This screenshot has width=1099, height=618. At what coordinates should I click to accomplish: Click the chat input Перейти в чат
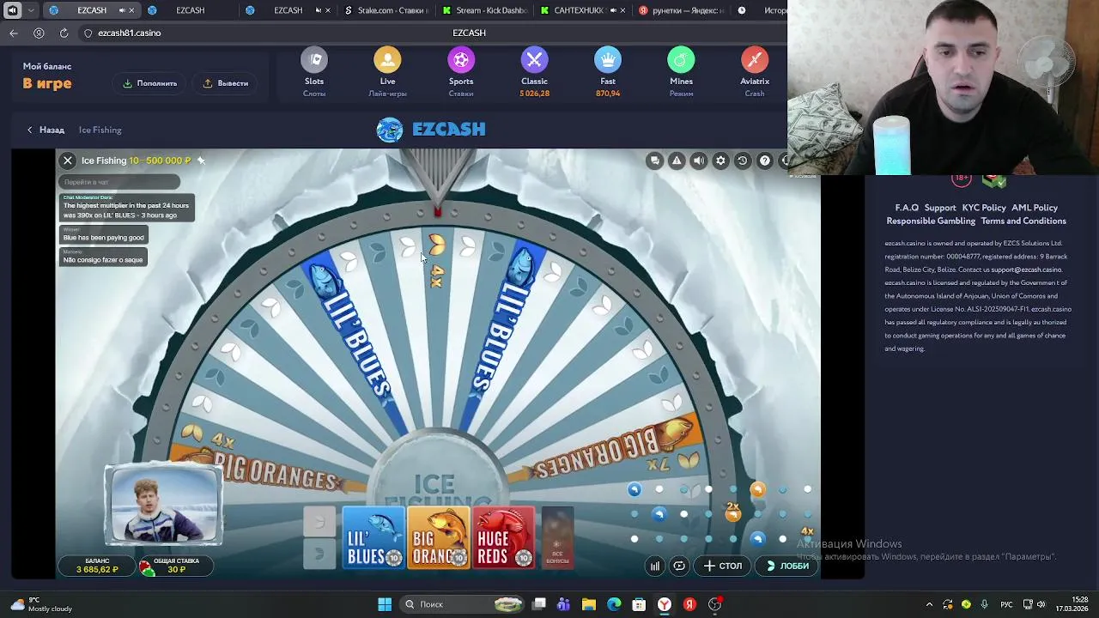pyautogui.click(x=119, y=182)
